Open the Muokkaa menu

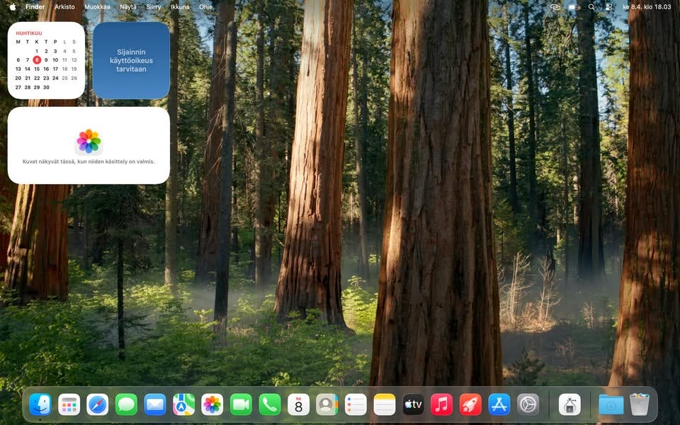point(97,6)
